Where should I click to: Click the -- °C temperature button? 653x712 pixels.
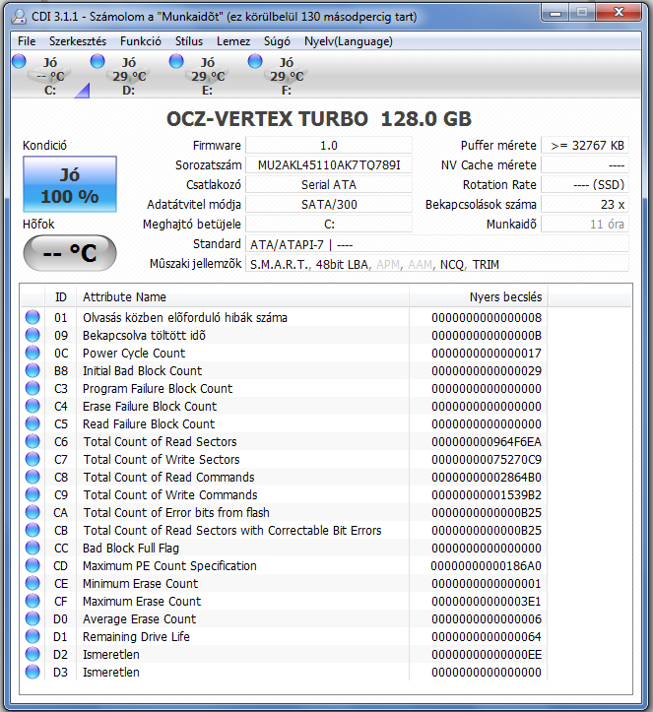click(70, 253)
